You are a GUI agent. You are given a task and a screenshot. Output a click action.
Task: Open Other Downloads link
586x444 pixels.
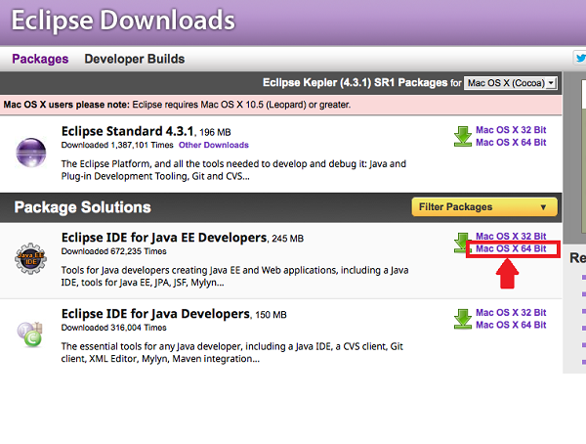213,145
